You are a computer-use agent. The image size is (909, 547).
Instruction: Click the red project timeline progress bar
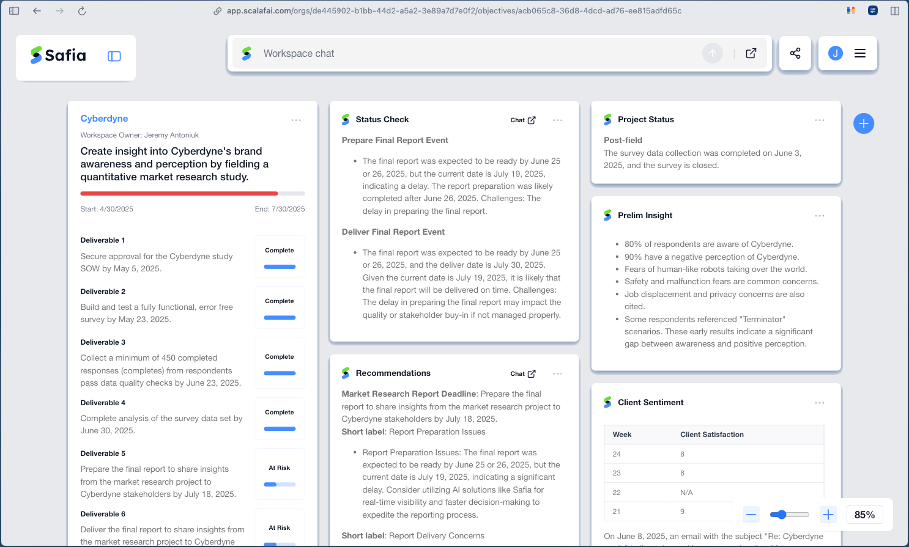(x=179, y=194)
